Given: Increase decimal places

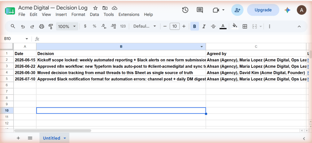Looking at the screenshot, I should pos(113,26).
